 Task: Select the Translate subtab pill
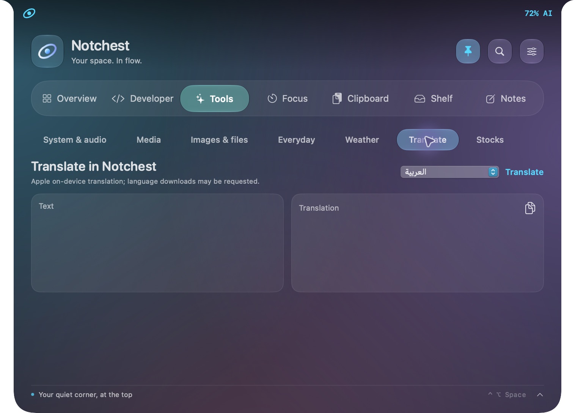click(428, 140)
